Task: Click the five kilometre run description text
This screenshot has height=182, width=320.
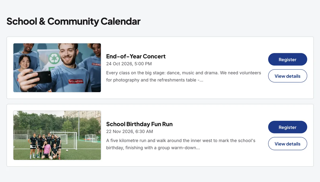Action: [181, 144]
